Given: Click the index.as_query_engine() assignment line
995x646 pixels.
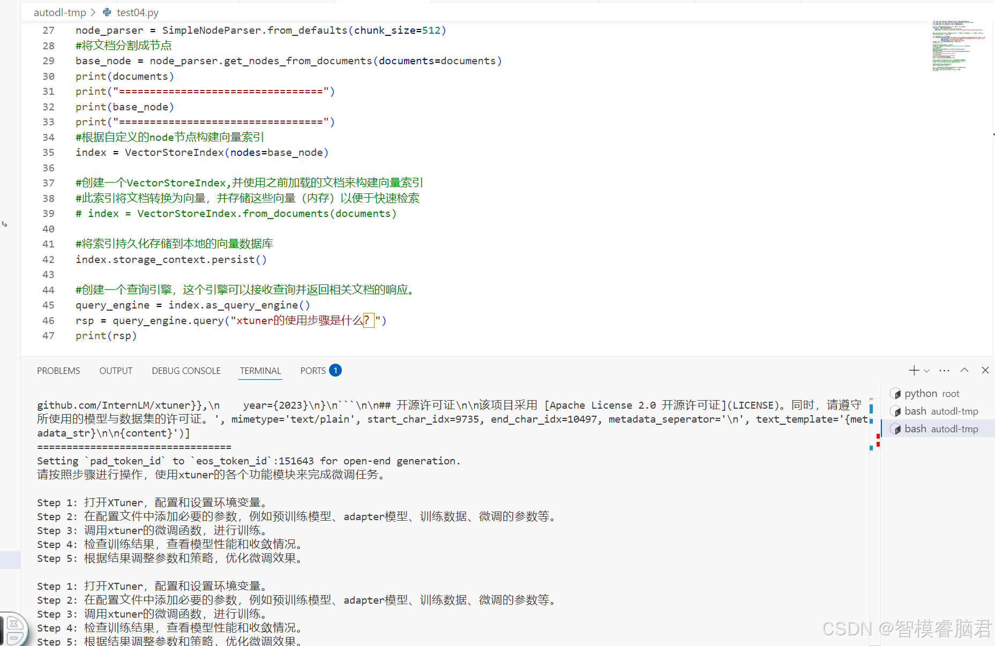Looking at the screenshot, I should coord(193,305).
